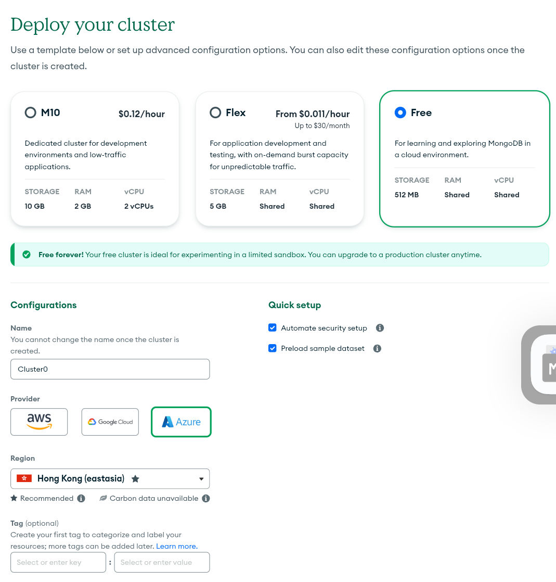Click the green checkmark in Free forever banner
556x582 pixels.
pos(27,255)
